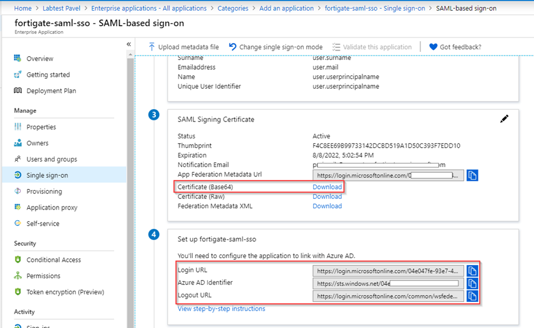
Task: Select Provisioning in the sidebar
Action: click(x=44, y=191)
